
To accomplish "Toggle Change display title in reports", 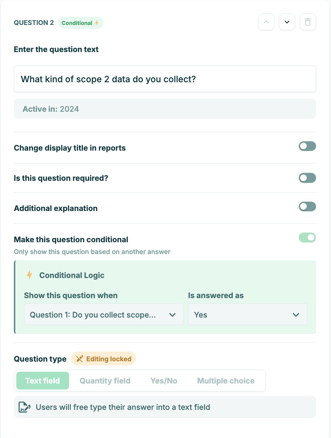I will coord(307,146).
